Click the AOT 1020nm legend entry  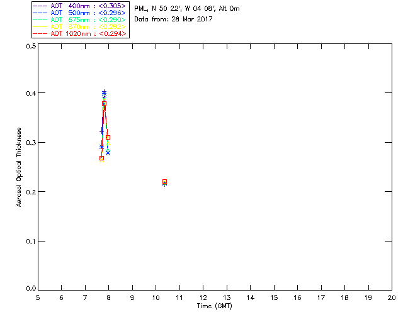(x=79, y=33)
